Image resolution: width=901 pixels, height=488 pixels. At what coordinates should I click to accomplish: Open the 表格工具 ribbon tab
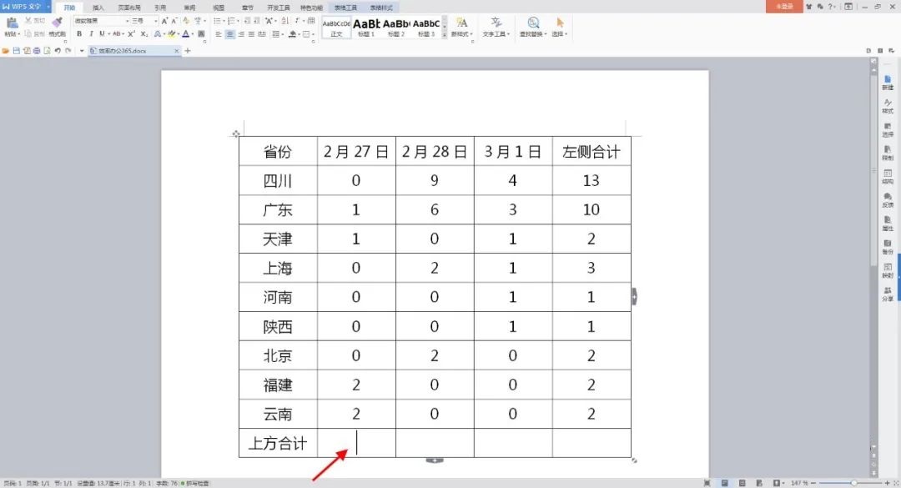[345, 7]
